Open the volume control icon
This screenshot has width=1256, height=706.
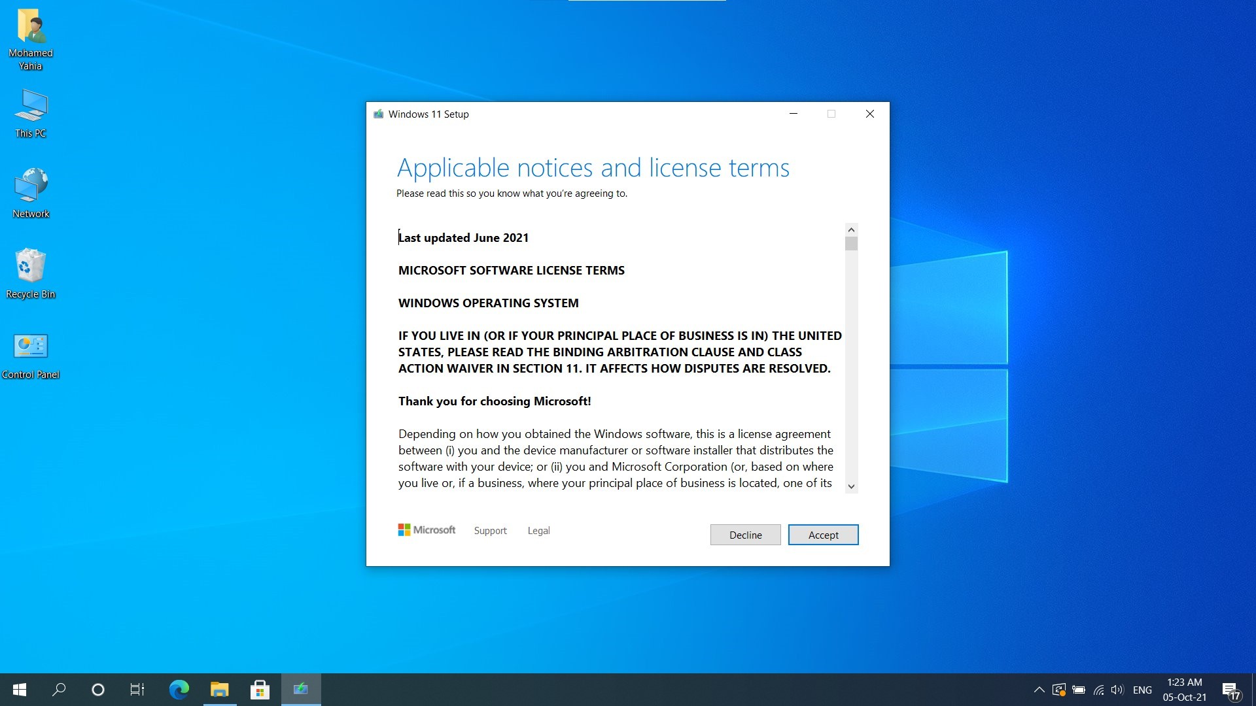pyautogui.click(x=1117, y=690)
